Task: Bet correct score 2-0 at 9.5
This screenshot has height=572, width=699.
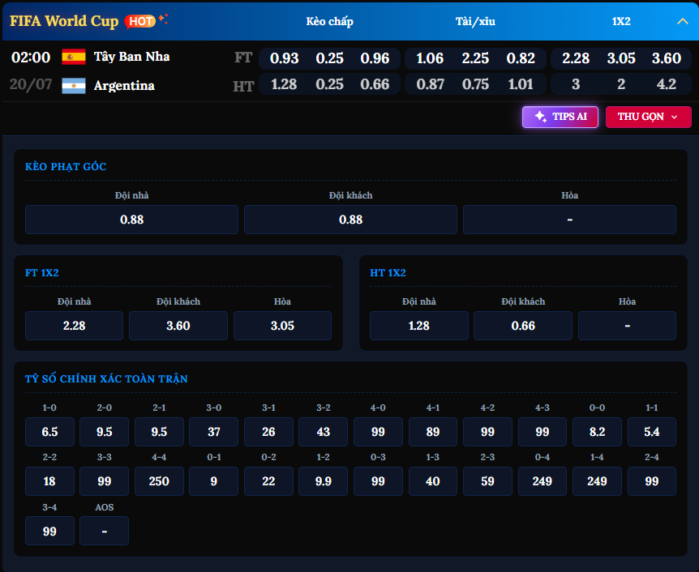Action: tap(105, 432)
